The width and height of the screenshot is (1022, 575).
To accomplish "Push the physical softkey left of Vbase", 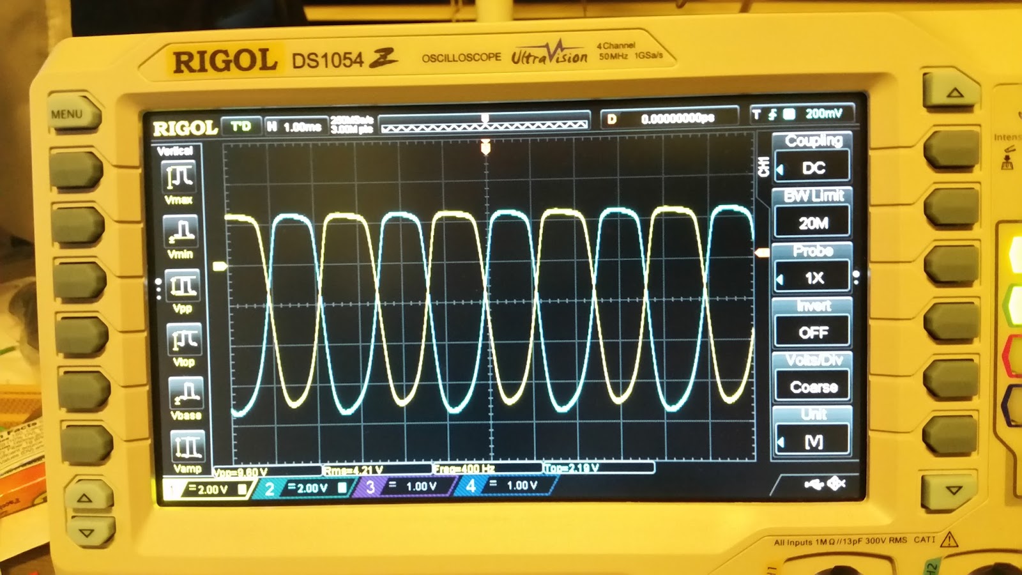I will pyautogui.click(x=84, y=391).
